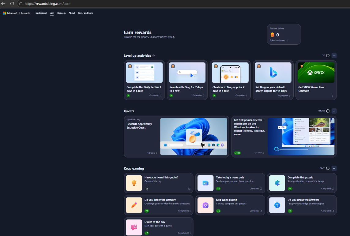350x236 pixels.
Task: Open the Xbox logo image on Game Pass card
Action: pyautogui.click(x=316, y=73)
